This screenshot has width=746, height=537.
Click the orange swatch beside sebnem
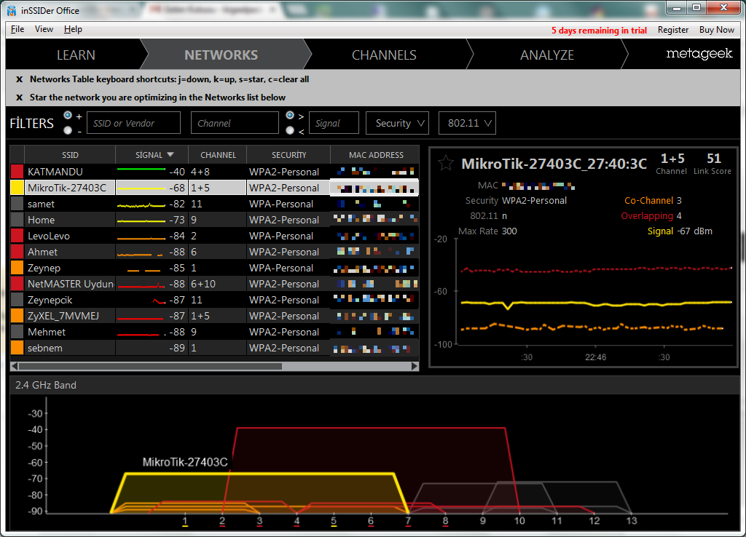pos(17,348)
